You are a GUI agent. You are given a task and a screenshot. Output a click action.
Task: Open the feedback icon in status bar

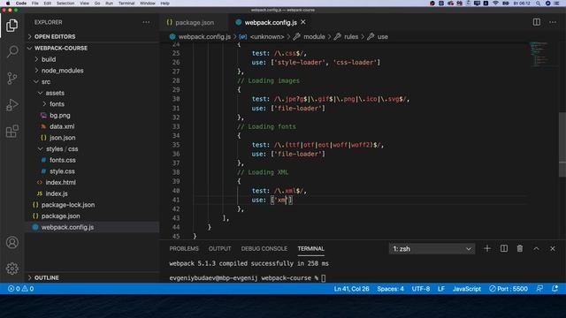[539, 289]
